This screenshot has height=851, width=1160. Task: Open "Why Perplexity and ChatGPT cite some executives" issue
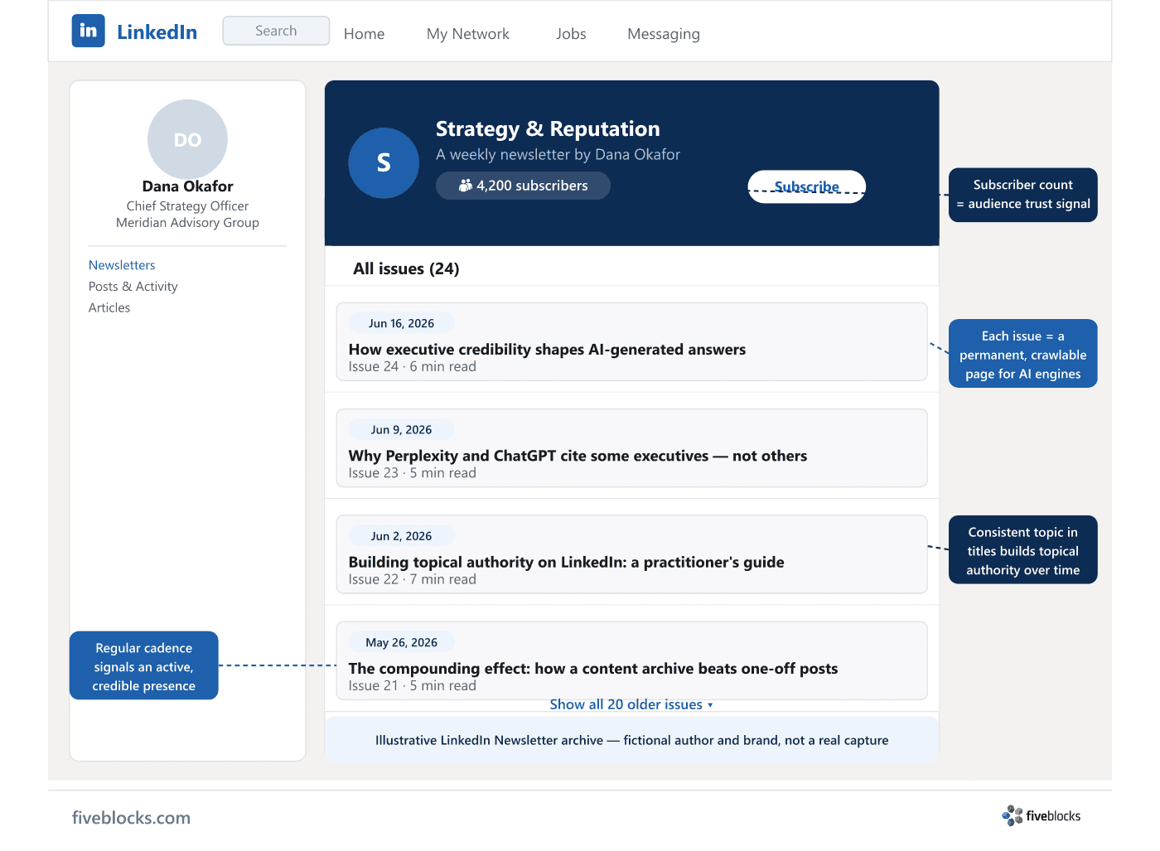pyautogui.click(x=578, y=456)
